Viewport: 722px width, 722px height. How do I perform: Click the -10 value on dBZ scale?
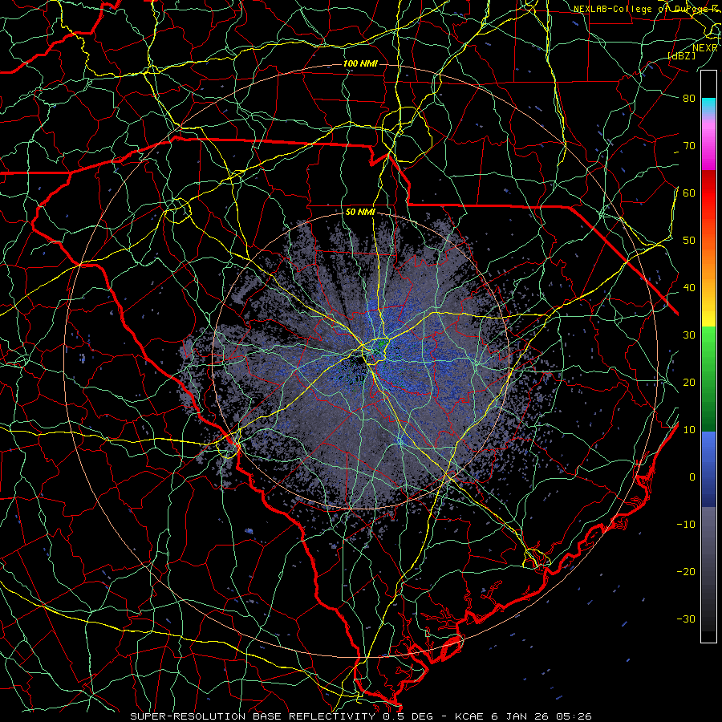pos(686,525)
